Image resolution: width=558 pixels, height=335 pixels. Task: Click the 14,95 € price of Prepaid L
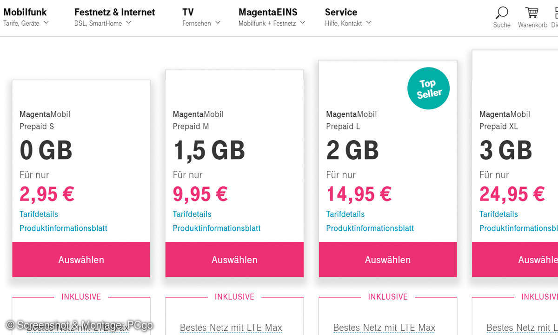(359, 194)
